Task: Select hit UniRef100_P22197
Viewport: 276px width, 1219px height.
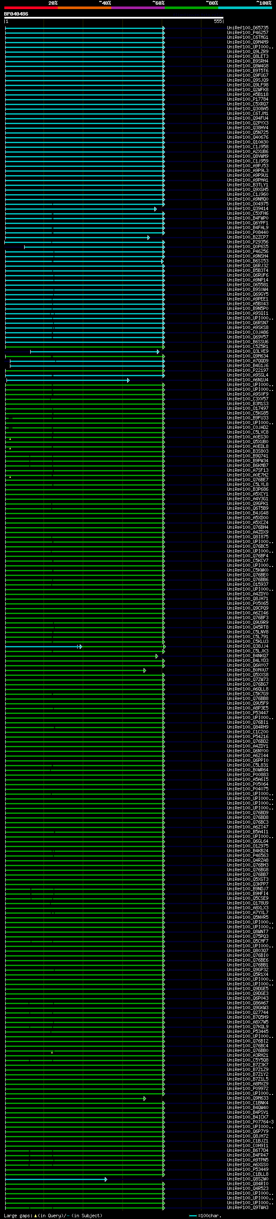Action: [x=248, y=371]
